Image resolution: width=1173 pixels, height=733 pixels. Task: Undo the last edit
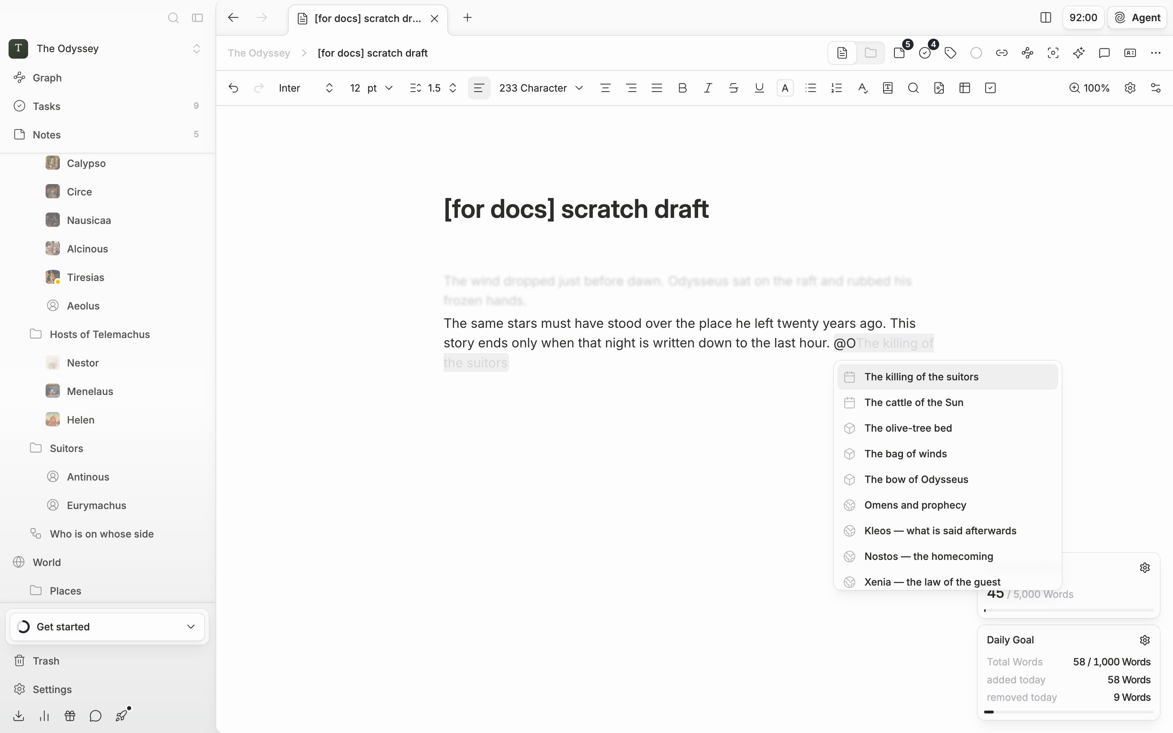233,88
